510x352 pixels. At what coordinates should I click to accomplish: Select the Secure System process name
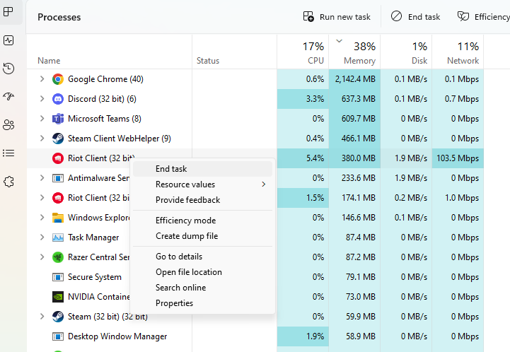click(95, 277)
